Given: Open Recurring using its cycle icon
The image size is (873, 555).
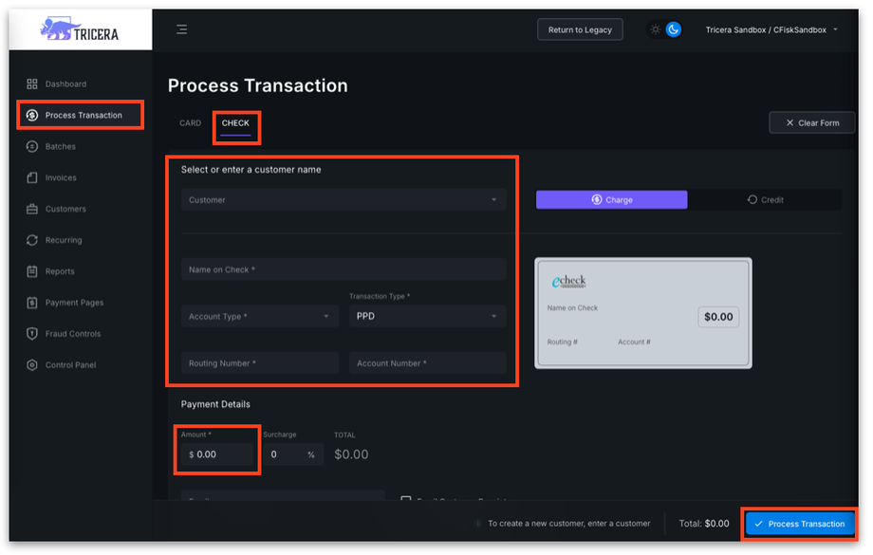Looking at the screenshot, I should (x=32, y=241).
